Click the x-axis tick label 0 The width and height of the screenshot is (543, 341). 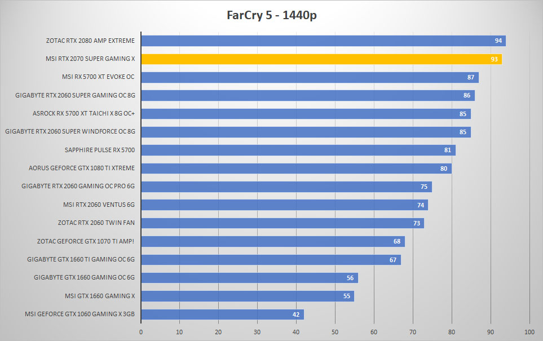(x=141, y=332)
